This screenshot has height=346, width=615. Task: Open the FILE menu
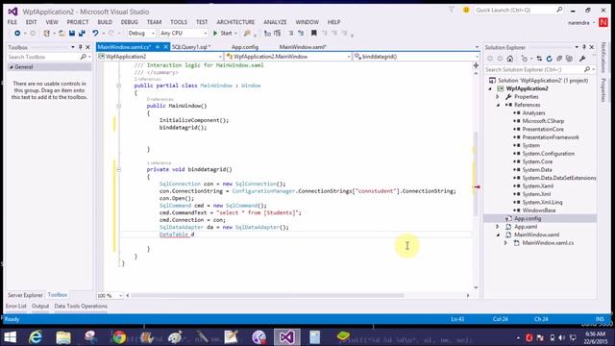click(12, 22)
